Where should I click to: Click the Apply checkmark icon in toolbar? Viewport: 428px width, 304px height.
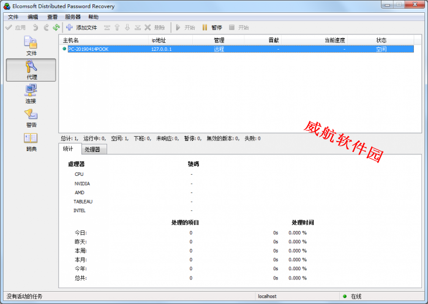pyautogui.click(x=9, y=28)
